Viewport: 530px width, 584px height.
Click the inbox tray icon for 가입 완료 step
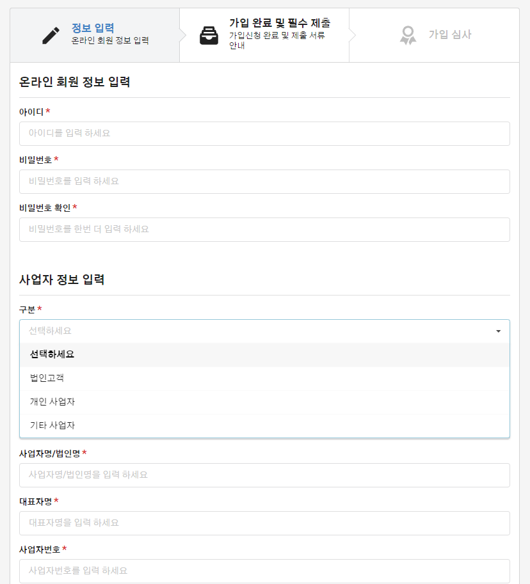tap(209, 35)
